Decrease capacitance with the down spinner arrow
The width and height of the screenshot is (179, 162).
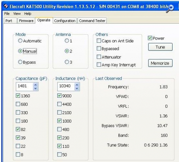pyautogui.click(x=35, y=88)
